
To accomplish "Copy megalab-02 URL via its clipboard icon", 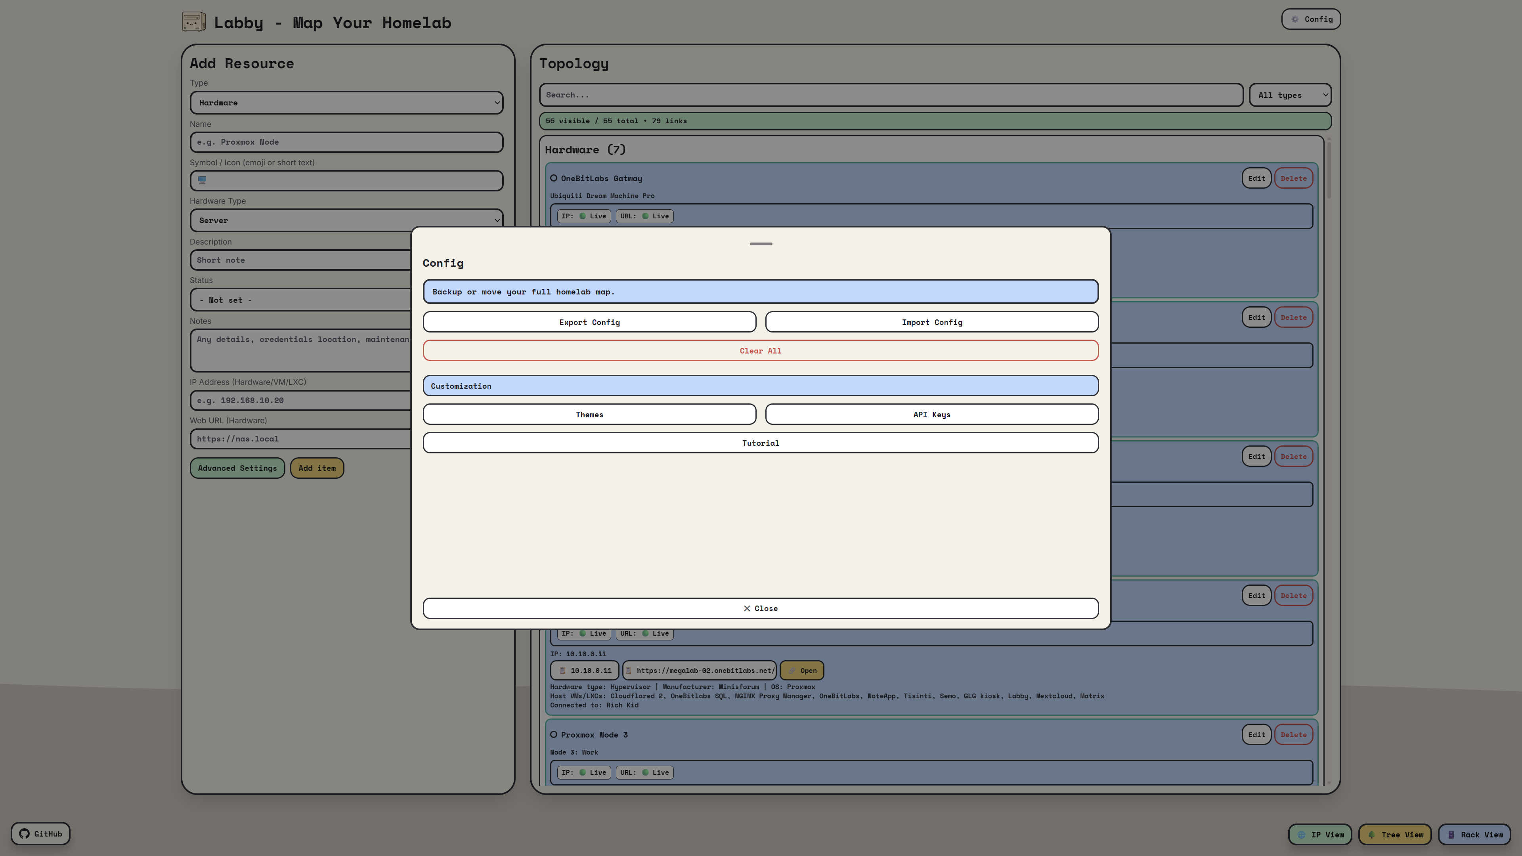I will 629,671.
